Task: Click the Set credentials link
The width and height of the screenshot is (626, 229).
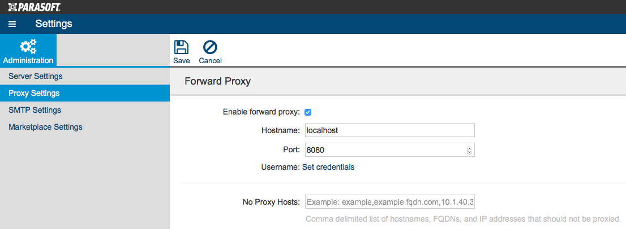Action: tap(328, 168)
